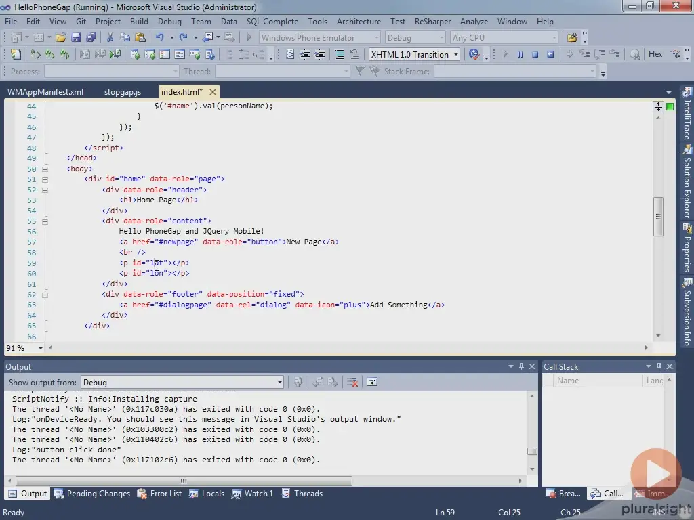This screenshot has width=694, height=520.
Task: Switch to the stopgap.js tab
Action: pyautogui.click(x=122, y=91)
